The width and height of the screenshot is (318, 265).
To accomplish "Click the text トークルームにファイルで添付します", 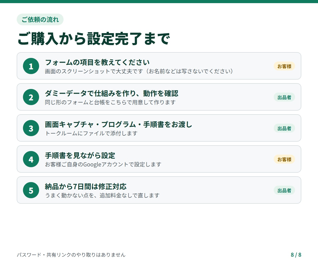I will [91, 133].
